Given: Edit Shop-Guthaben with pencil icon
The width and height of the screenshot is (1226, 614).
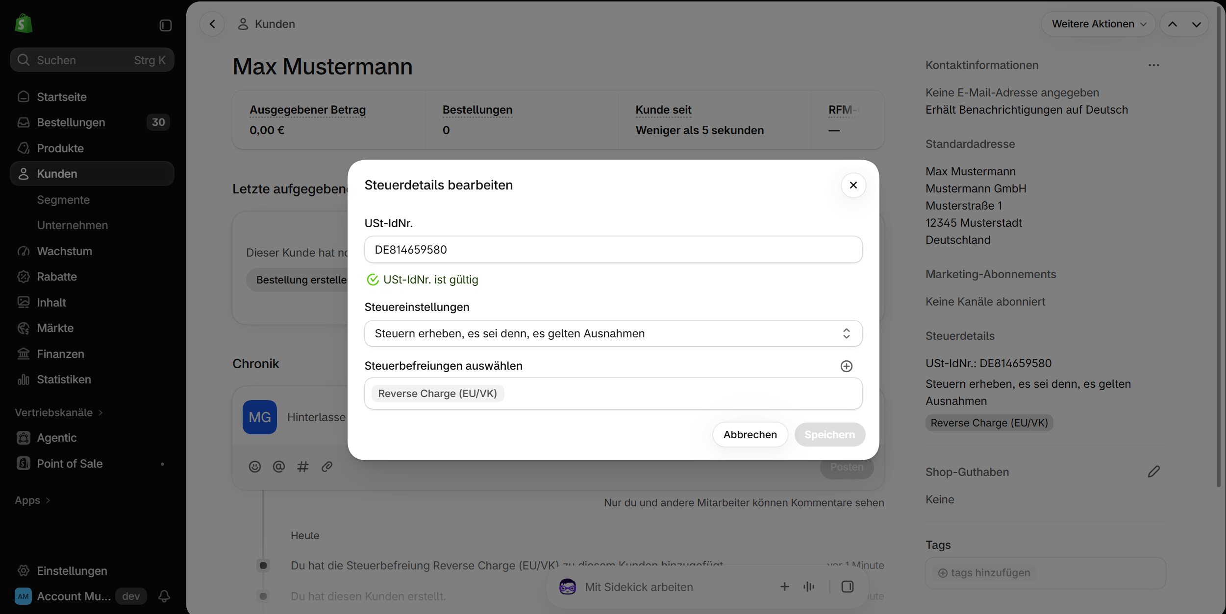Looking at the screenshot, I should pyautogui.click(x=1154, y=472).
